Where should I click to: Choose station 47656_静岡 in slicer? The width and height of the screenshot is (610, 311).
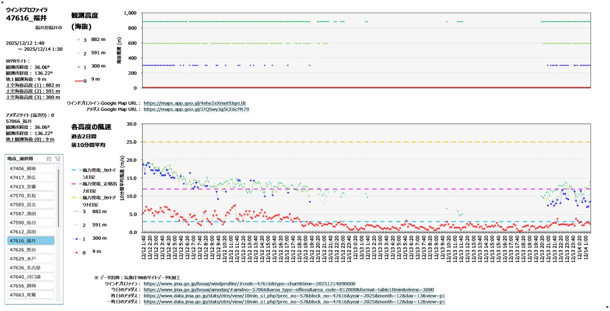(30, 286)
